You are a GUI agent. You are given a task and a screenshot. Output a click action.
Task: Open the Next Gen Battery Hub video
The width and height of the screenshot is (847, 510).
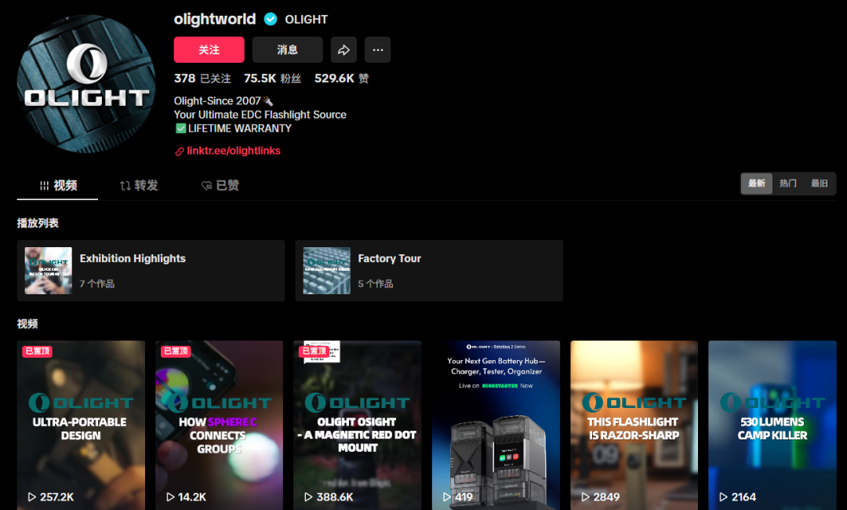click(x=496, y=425)
